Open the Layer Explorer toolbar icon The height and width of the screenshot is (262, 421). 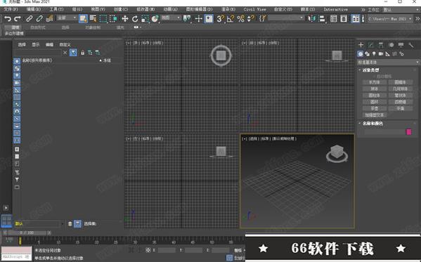pos(344,18)
